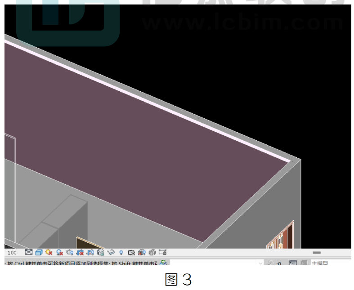Open Temporary Hide/Isolate glasses icon
The image size is (354, 290).
tap(111, 252)
